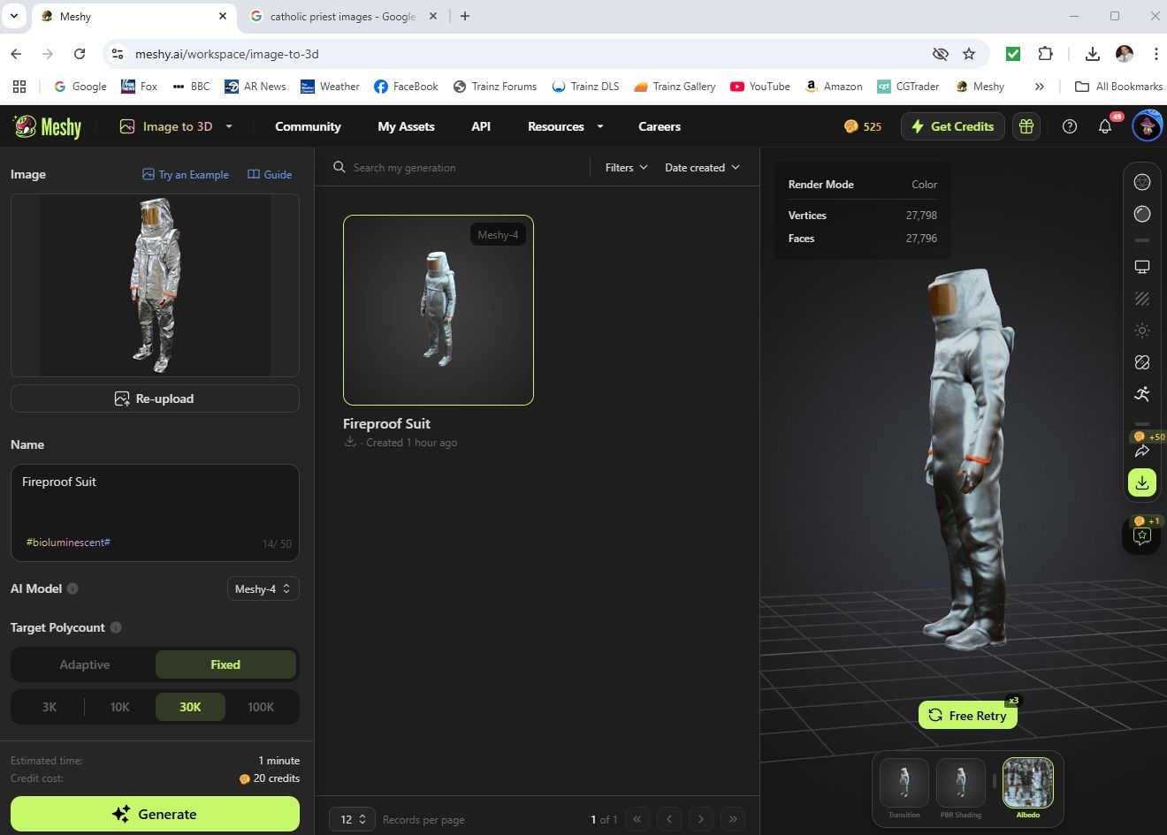Select the PBR Shading render thumbnail

960,783
